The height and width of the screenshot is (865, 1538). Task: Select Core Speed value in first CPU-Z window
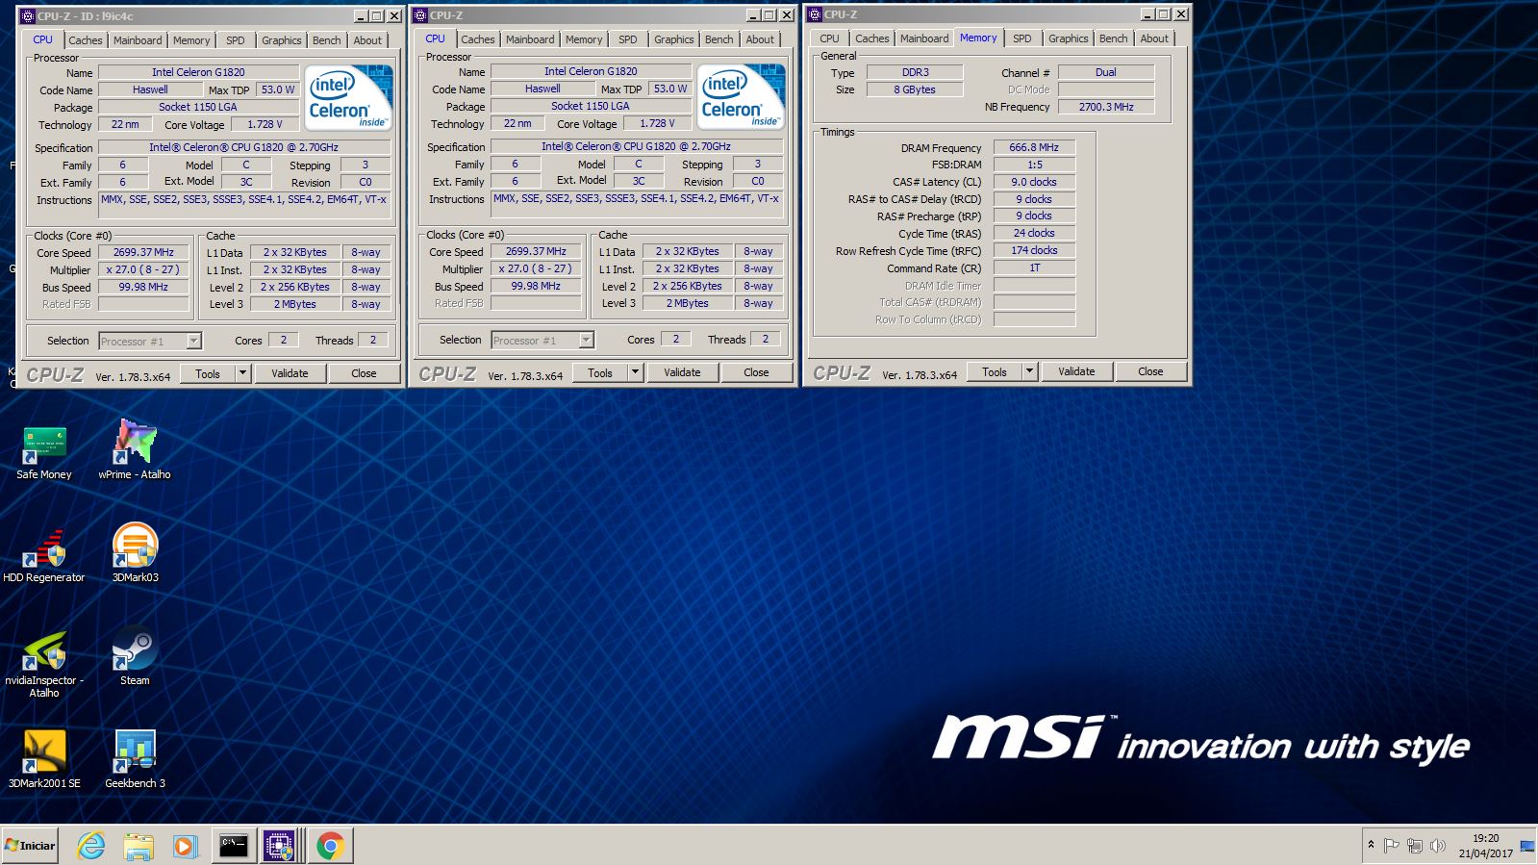coord(143,252)
